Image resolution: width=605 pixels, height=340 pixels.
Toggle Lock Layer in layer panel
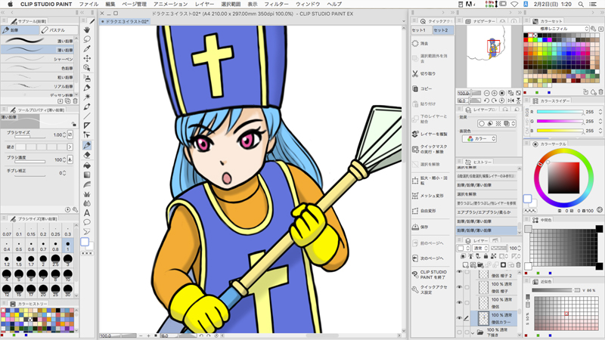coord(486,256)
